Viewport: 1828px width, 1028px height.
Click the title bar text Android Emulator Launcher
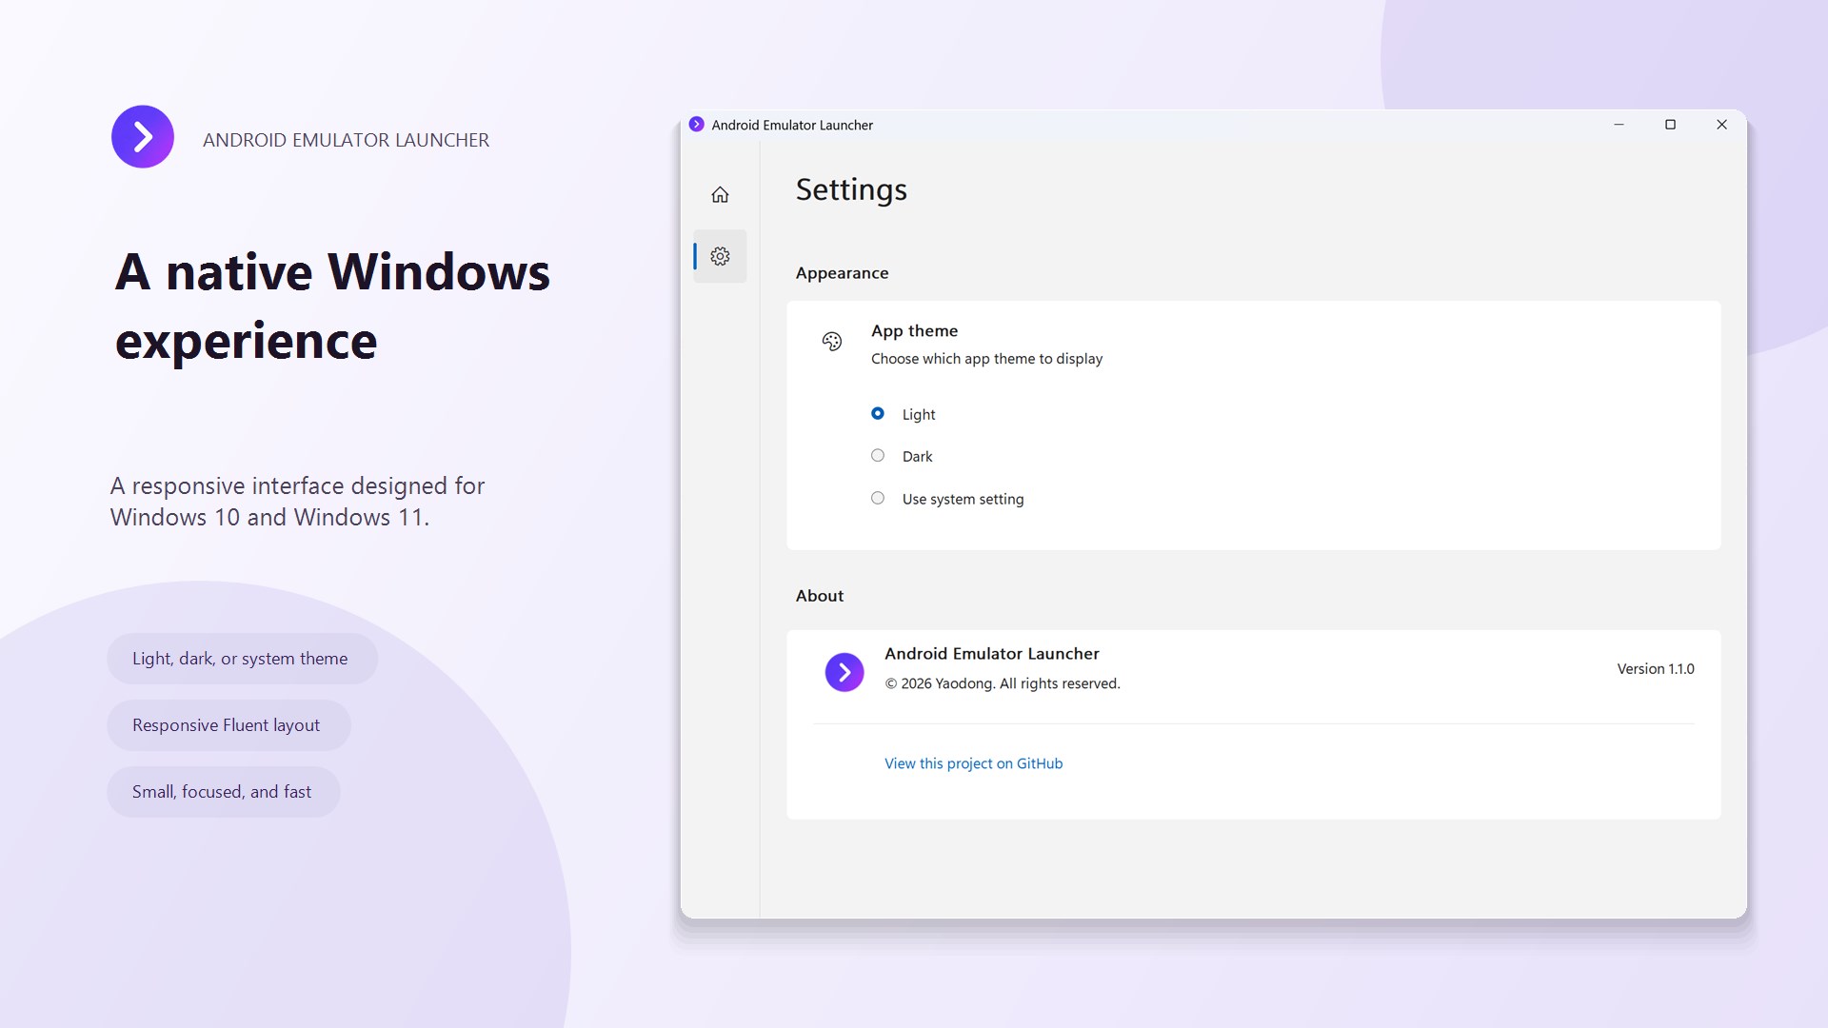pyautogui.click(x=792, y=125)
